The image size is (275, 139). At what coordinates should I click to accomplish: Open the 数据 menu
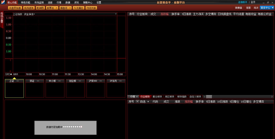click(68, 3)
